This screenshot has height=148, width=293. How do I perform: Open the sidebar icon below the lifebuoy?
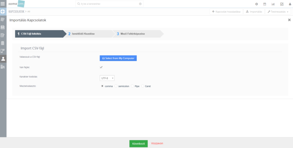point(3,20)
